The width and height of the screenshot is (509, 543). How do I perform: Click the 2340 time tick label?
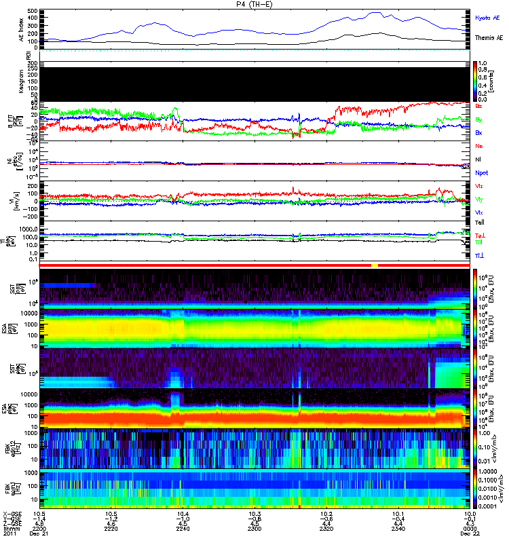(x=398, y=529)
